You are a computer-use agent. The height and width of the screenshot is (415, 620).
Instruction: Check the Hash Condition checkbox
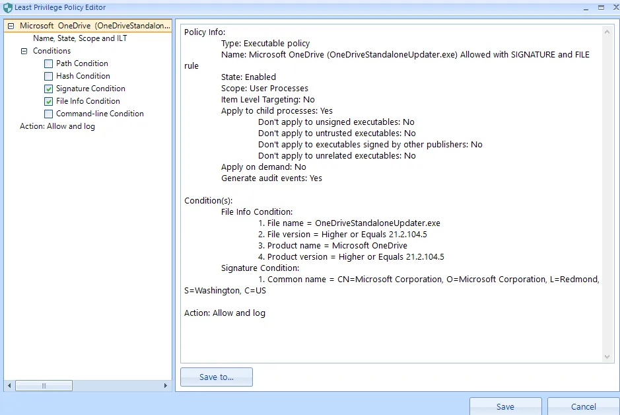[49, 77]
